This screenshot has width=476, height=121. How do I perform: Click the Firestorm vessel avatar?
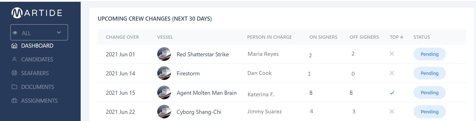(x=164, y=73)
